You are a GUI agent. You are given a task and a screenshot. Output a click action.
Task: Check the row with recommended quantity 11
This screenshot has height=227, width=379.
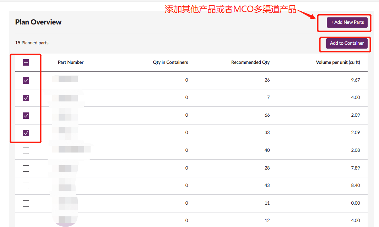point(26,203)
